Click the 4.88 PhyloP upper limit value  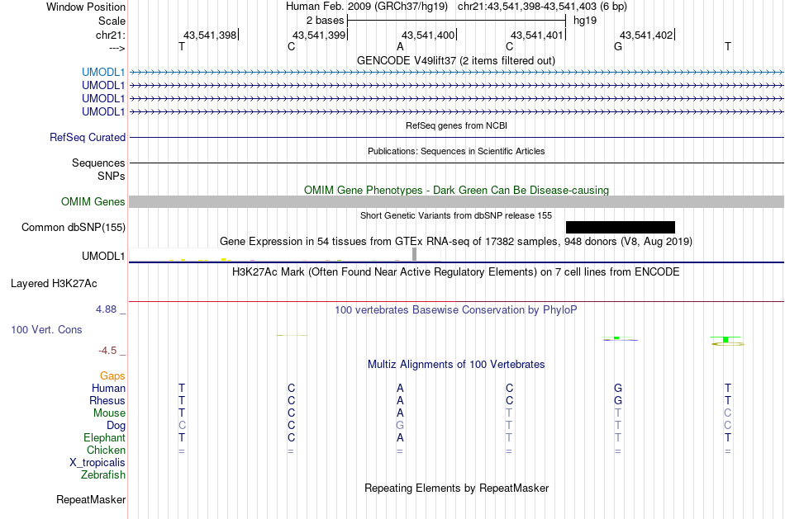106,309
